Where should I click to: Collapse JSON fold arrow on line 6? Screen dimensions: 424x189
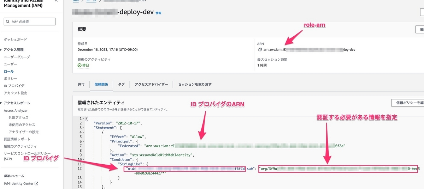coord(83,141)
